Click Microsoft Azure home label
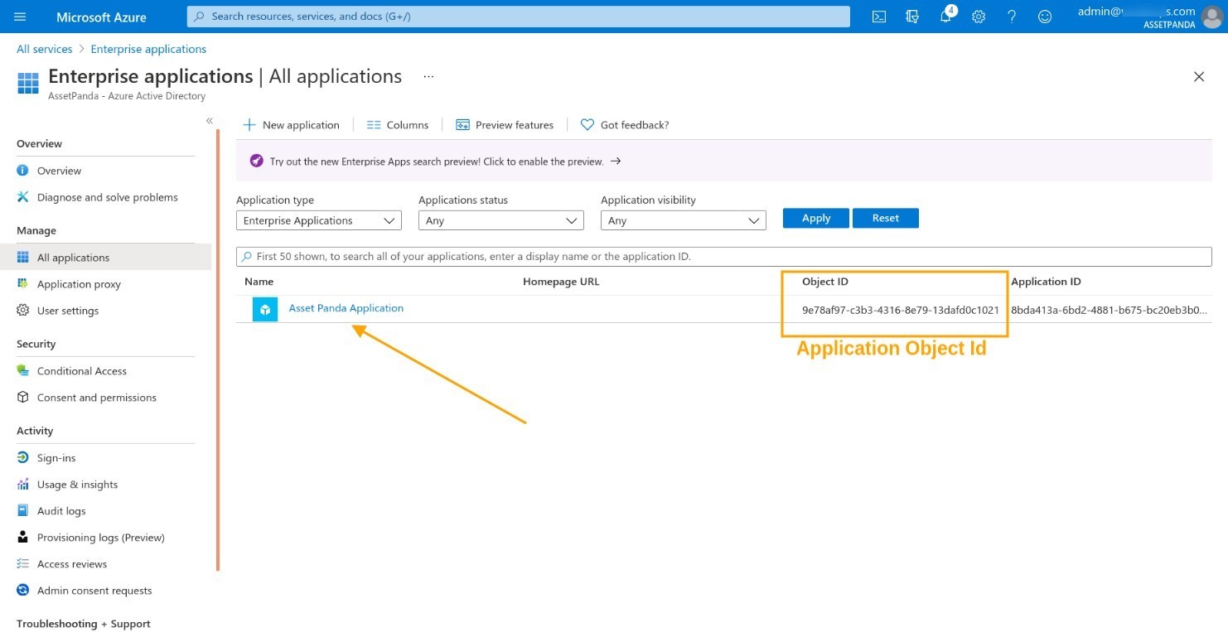Screen dimensions: 1228x632 101,17
